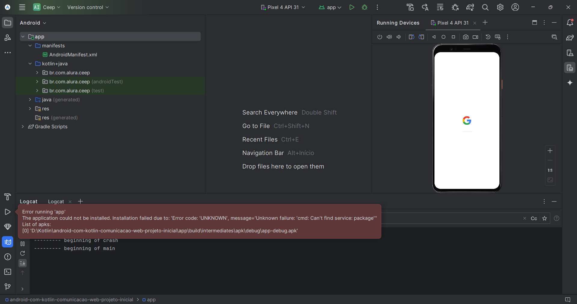The width and height of the screenshot is (577, 304).
Task: Pause Logcat output
Action: [23, 244]
